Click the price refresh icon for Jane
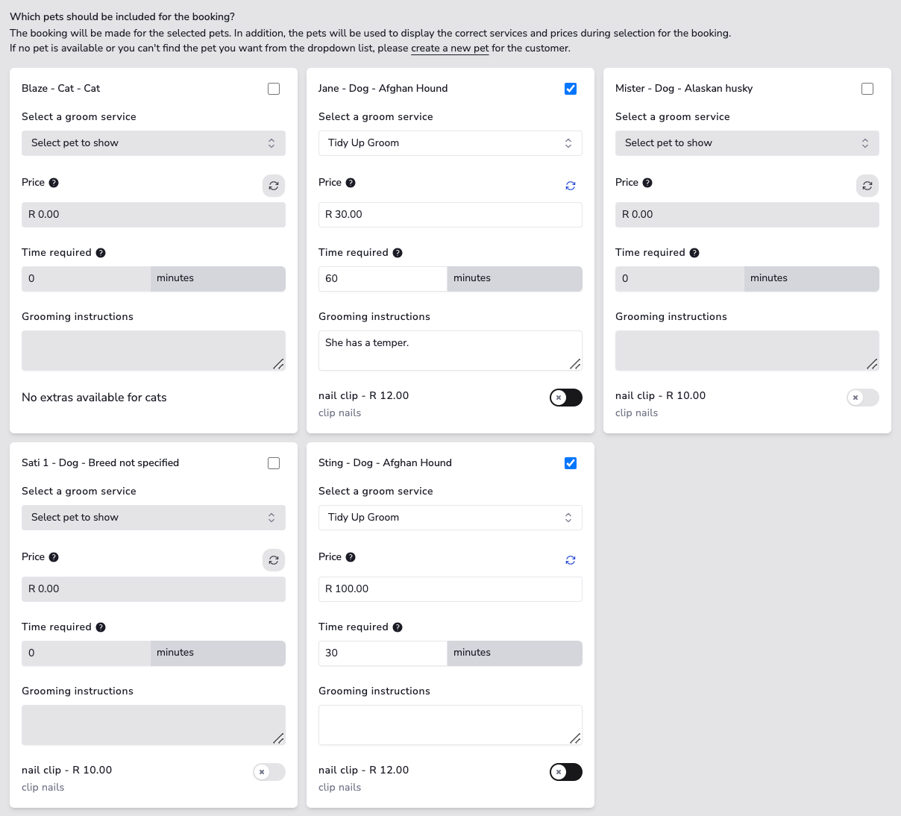The width and height of the screenshot is (901, 816). point(571,186)
